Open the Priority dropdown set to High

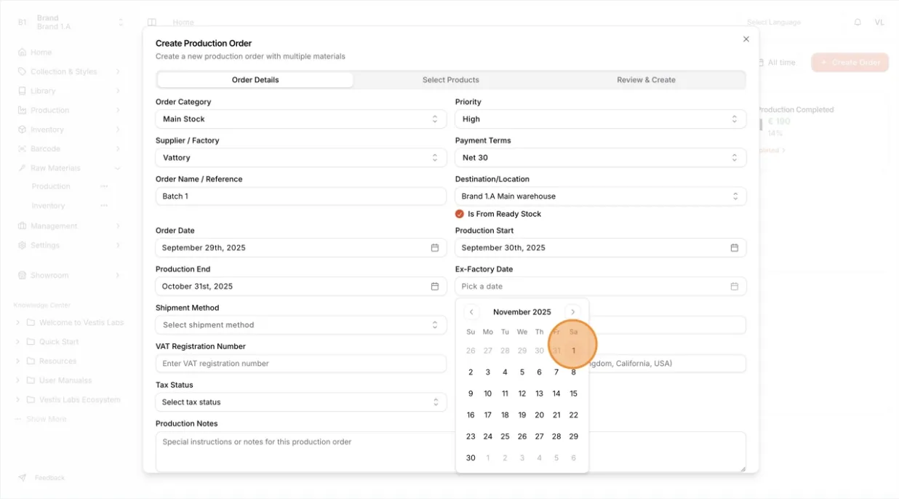601,119
